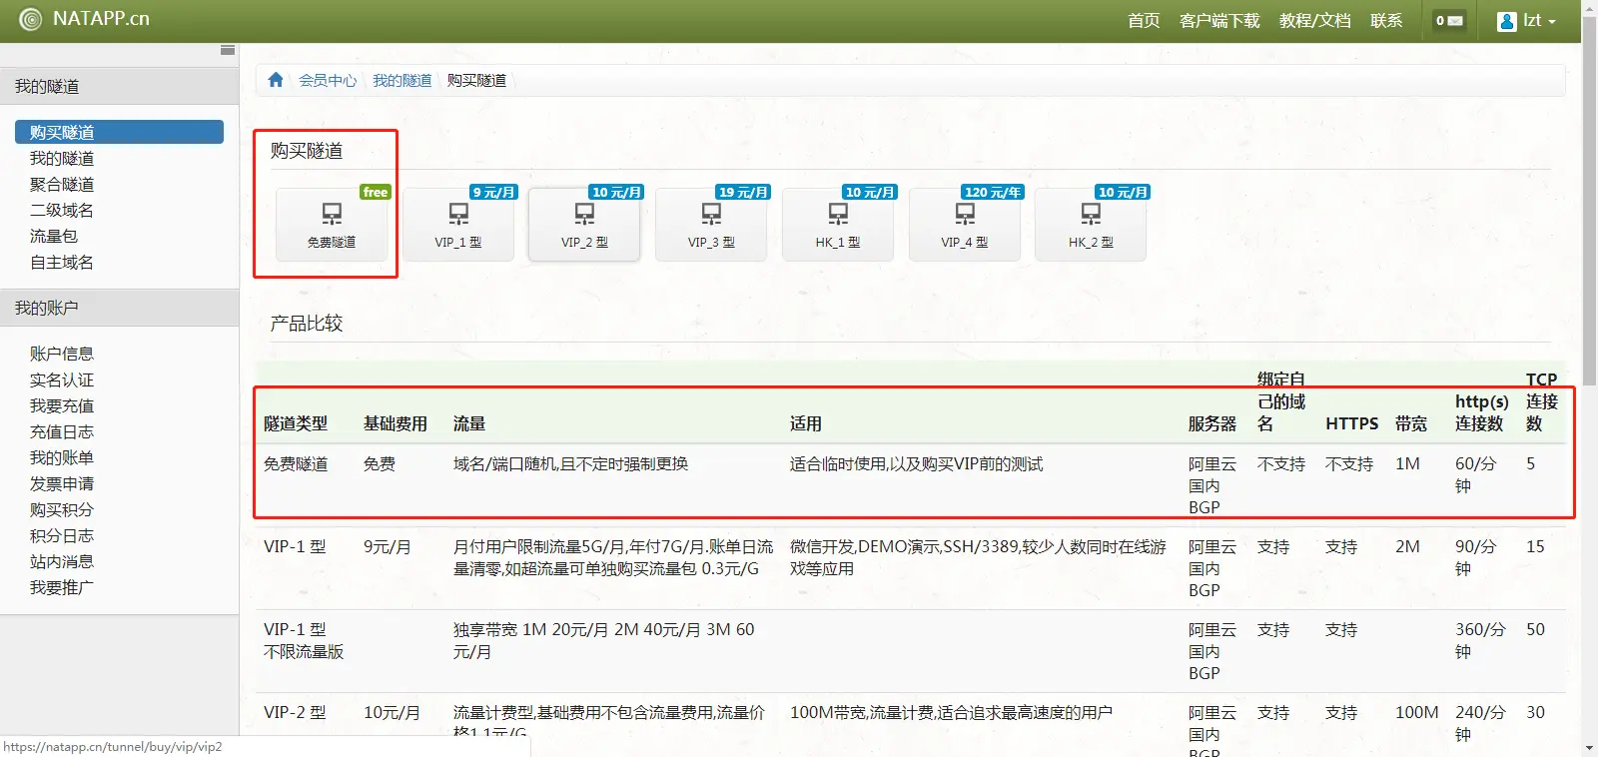
Task: Select 购买隧道 in the sidebar
Action: coord(119,132)
